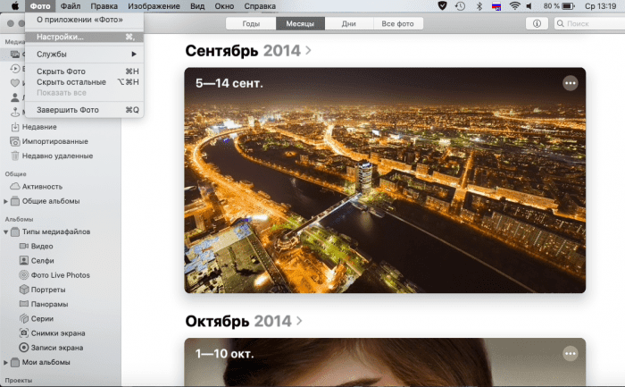Open the Apple menu
The width and height of the screenshot is (625, 387).
[x=15, y=6]
